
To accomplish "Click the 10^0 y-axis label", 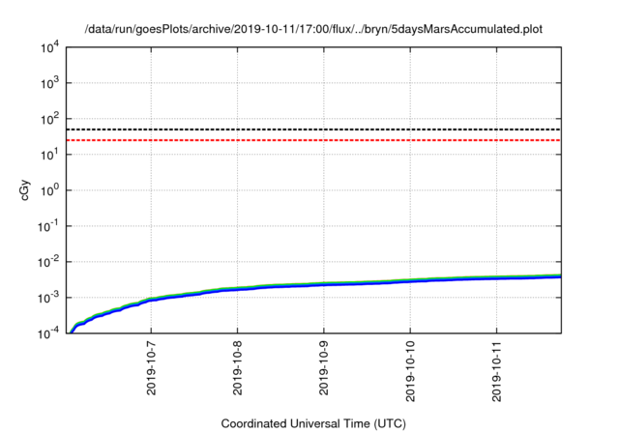I will tap(50, 190).
